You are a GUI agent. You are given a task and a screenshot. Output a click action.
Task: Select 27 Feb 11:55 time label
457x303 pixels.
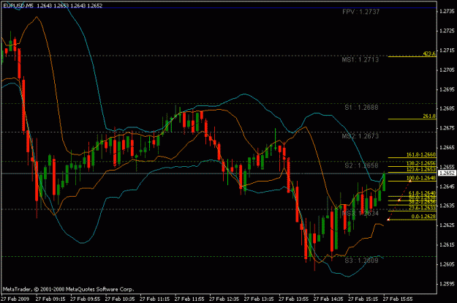[x=189, y=299]
